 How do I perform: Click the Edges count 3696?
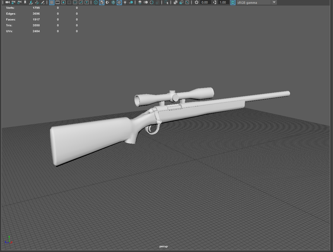pos(36,14)
